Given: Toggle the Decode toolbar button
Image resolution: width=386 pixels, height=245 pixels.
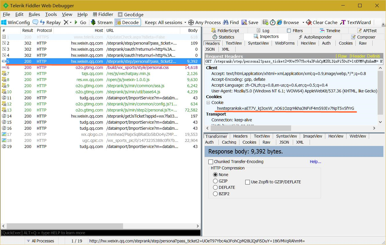Looking at the screenshot, I should click(x=128, y=22).
